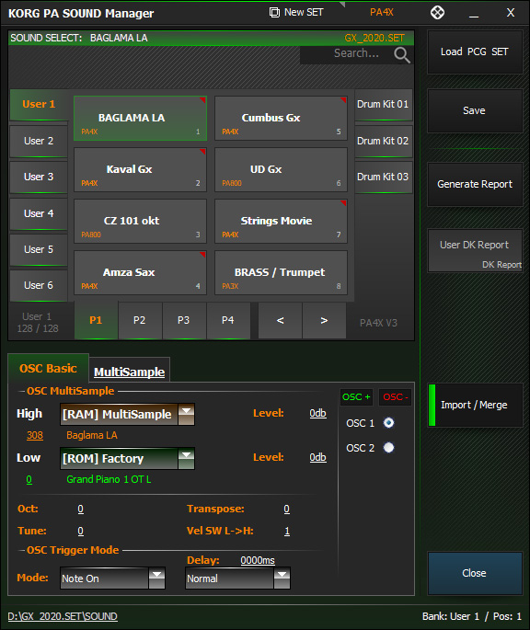Select the BRASS / Trumpet sound slot
This screenshot has height=630, width=530.
click(281, 273)
